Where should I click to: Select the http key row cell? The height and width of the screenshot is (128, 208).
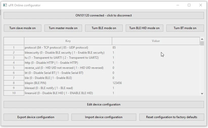click(x=68, y=62)
